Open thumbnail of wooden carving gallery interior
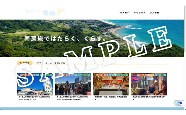The width and height of the screenshot is (186, 115). click(x=111, y=84)
